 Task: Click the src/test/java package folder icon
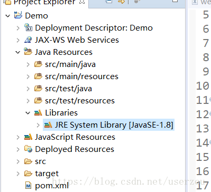click(38, 88)
